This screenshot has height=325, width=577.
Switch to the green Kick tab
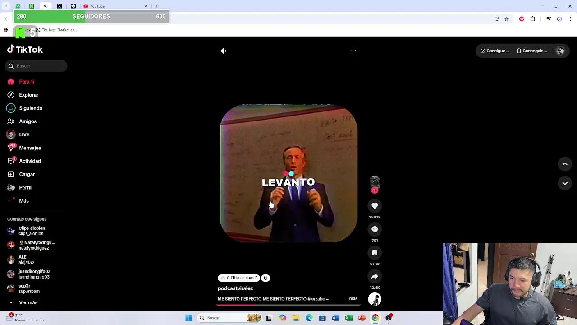(32, 6)
